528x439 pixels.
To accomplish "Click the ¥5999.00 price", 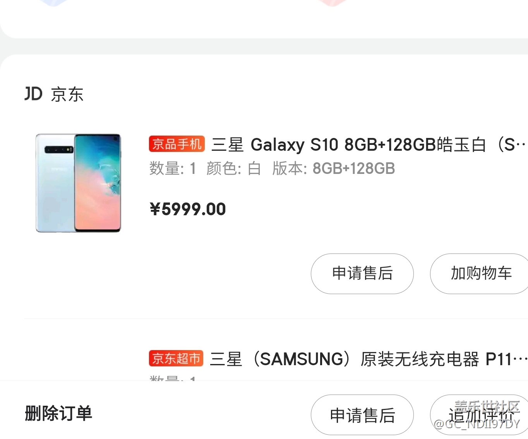I will [x=188, y=209].
